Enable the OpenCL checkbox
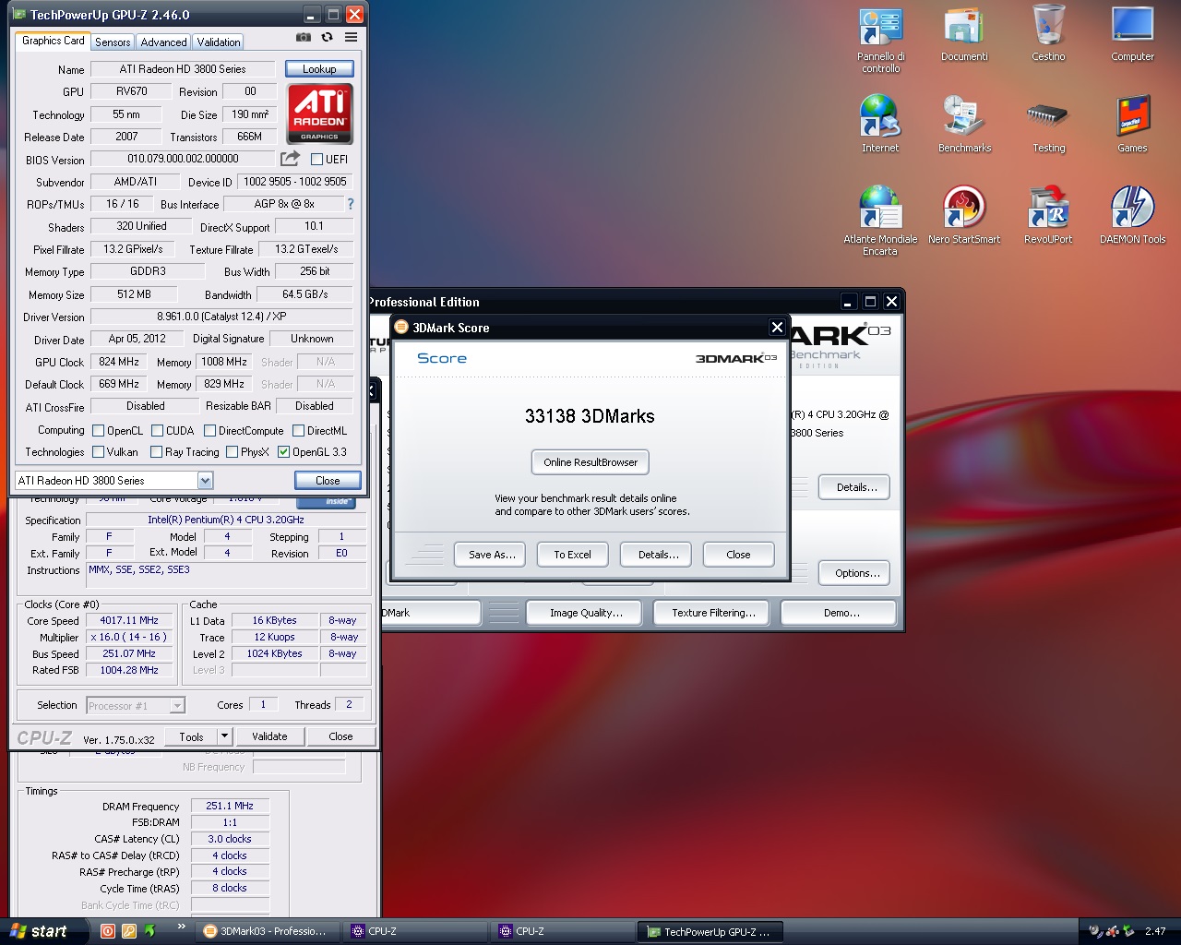 click(99, 431)
